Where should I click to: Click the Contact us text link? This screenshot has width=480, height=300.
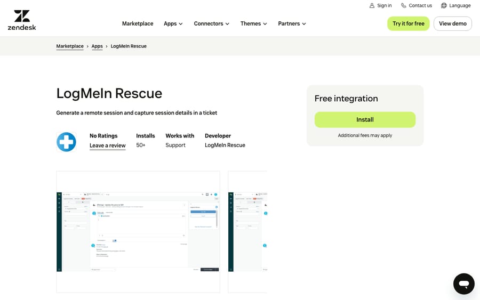coord(420,5)
